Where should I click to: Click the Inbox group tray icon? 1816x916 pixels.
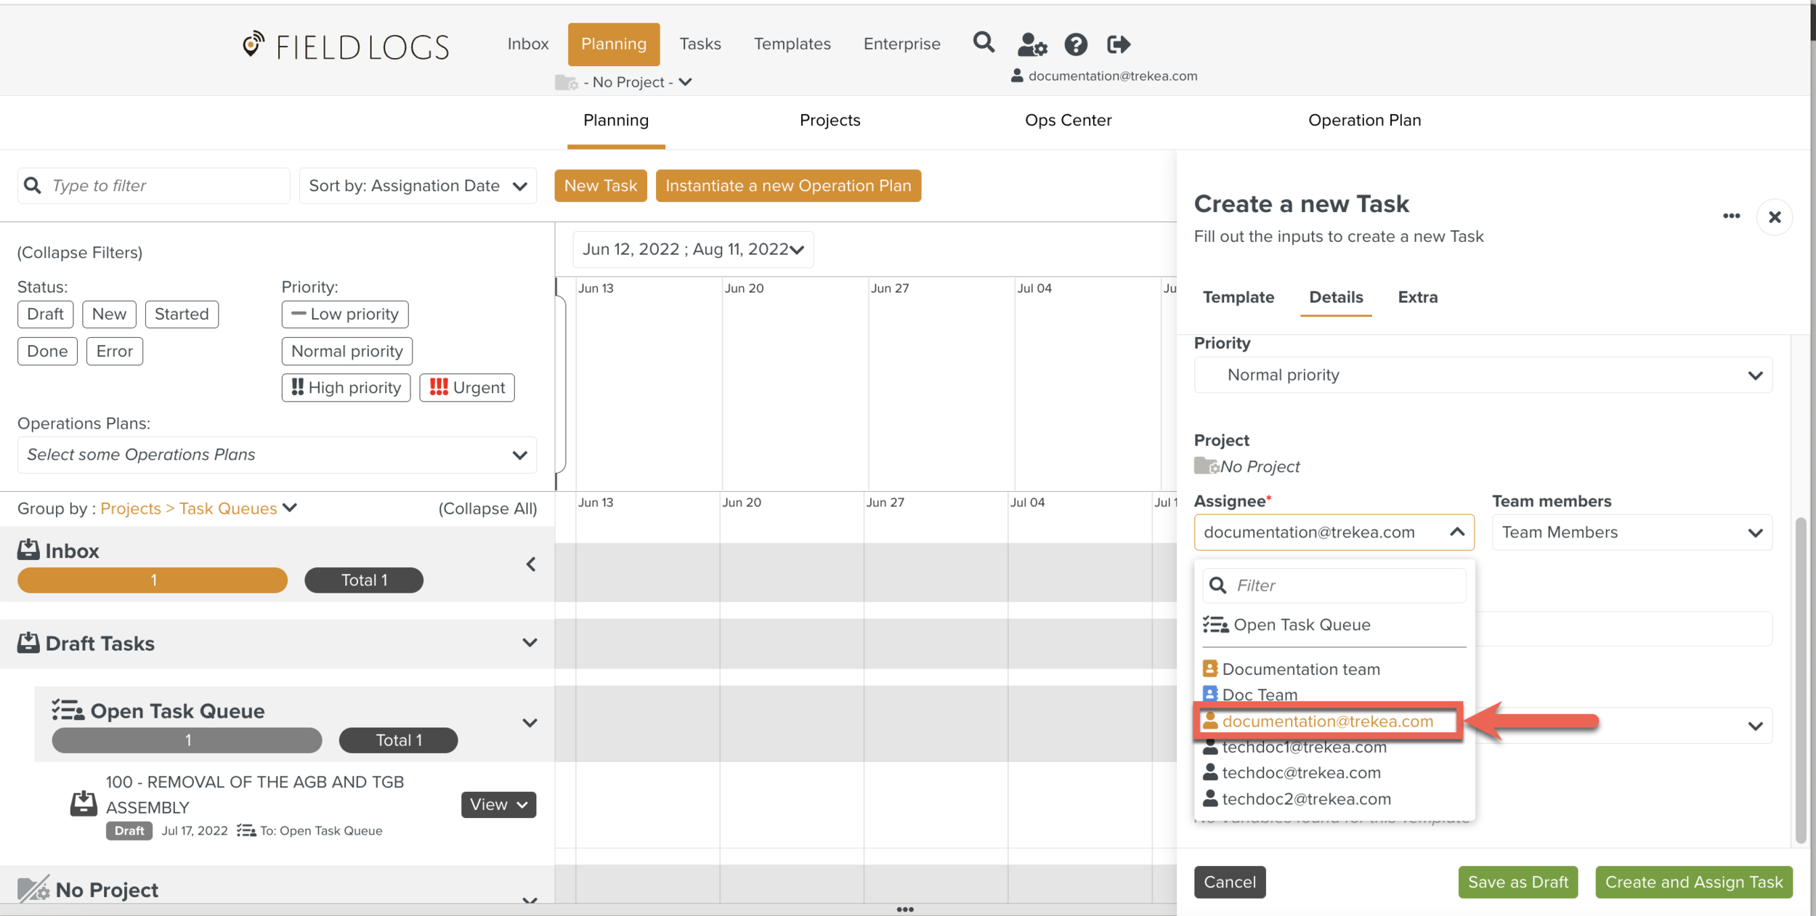coord(28,550)
